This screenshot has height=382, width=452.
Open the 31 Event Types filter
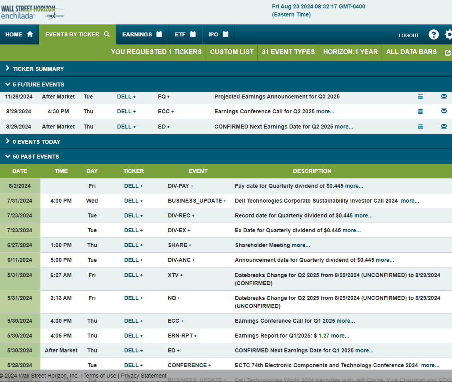(x=288, y=52)
